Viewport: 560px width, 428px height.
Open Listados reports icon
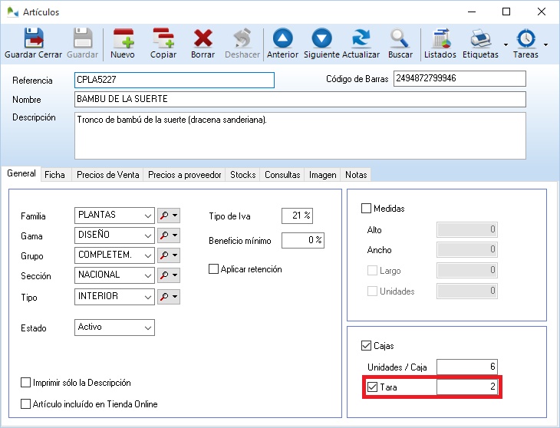coord(440,38)
